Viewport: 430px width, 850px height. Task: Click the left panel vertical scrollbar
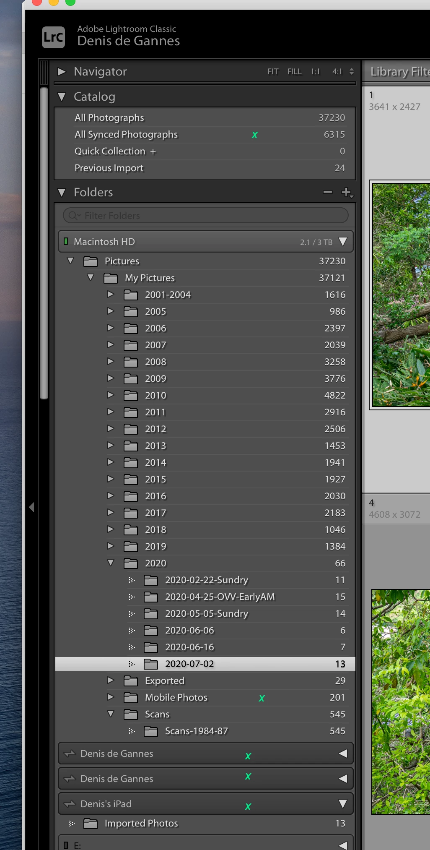point(44,243)
